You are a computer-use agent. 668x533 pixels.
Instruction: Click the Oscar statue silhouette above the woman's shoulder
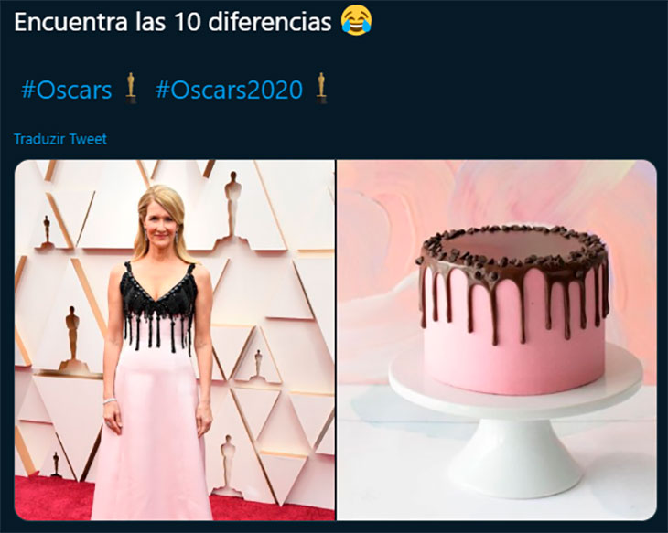tap(233, 197)
